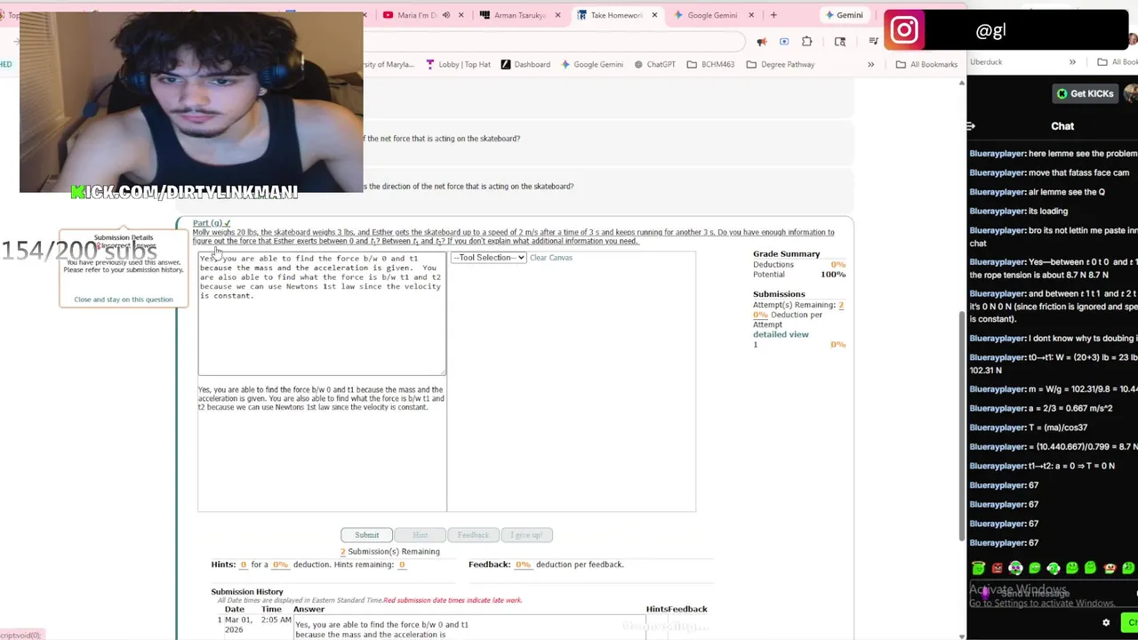Viewport: 1138px width, 640px height.
Task: Click chat message 'its loading'
Action: [1019, 212]
